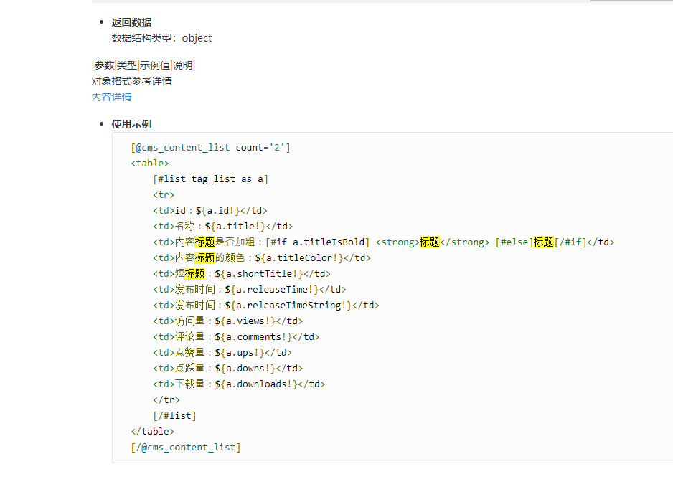The image size is (673, 497).
Task: Open the 内容详情 link
Action: pos(111,97)
